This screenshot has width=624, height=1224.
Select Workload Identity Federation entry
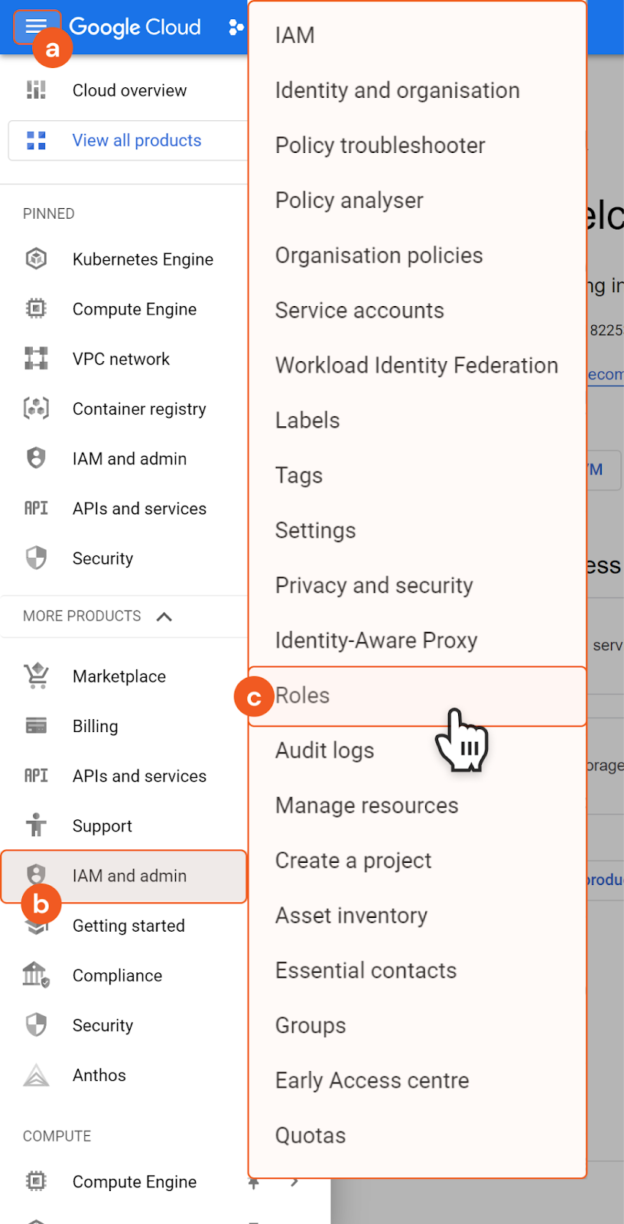(416, 366)
